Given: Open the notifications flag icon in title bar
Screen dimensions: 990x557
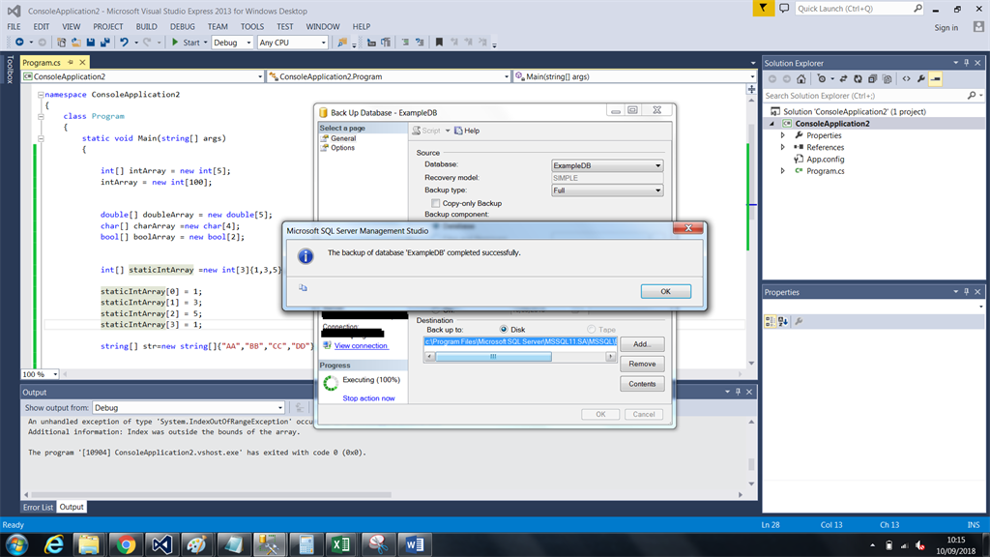Looking at the screenshot, I should (x=763, y=8).
